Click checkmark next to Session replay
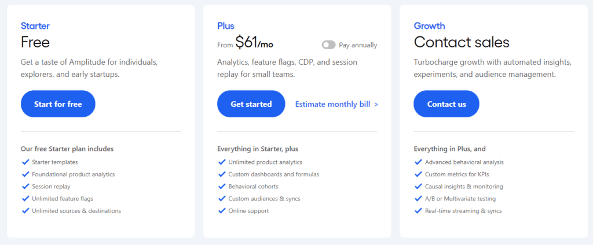 [25, 187]
